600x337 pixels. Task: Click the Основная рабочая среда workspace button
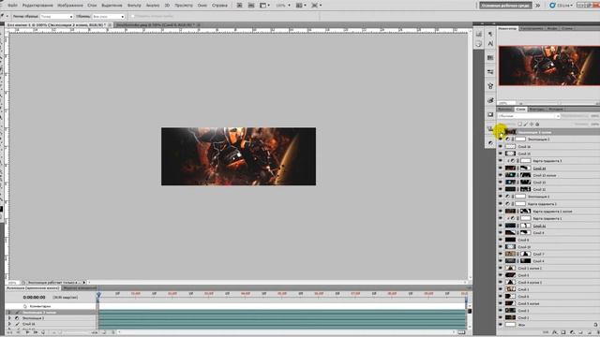(x=505, y=6)
